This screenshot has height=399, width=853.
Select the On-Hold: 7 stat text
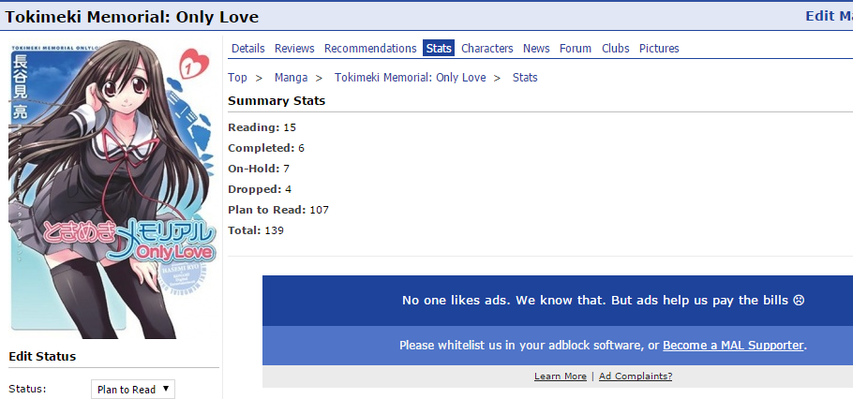coord(259,169)
